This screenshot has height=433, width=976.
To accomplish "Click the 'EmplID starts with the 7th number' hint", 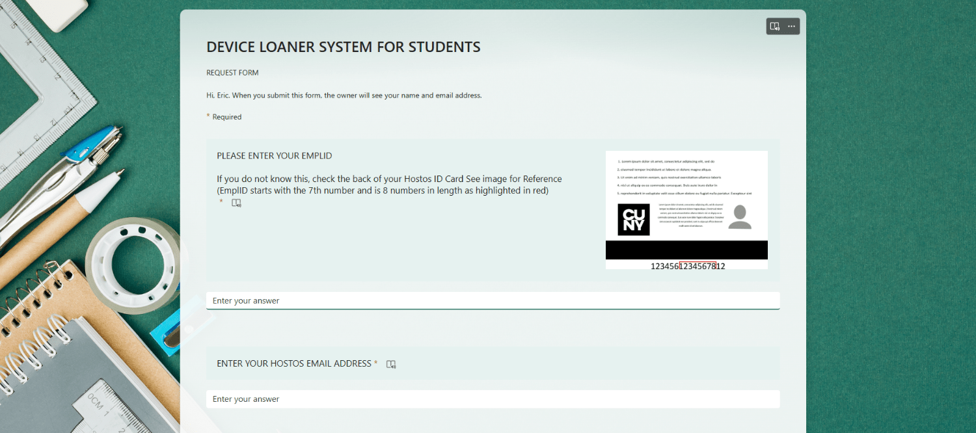I will 383,190.
